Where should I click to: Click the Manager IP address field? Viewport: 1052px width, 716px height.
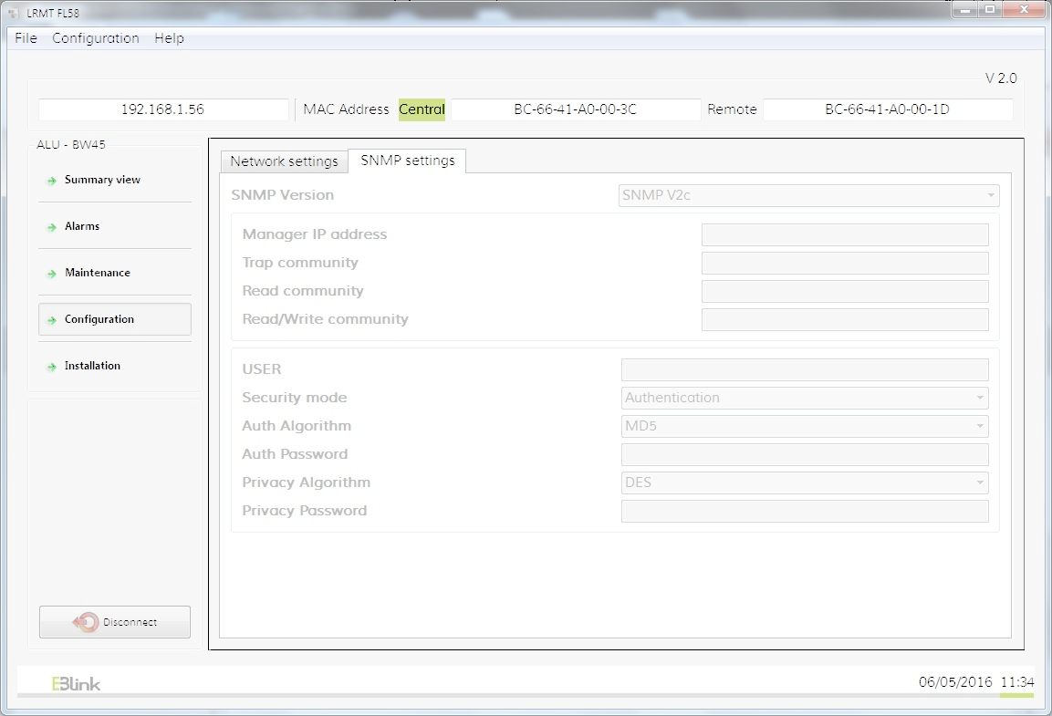tap(845, 234)
